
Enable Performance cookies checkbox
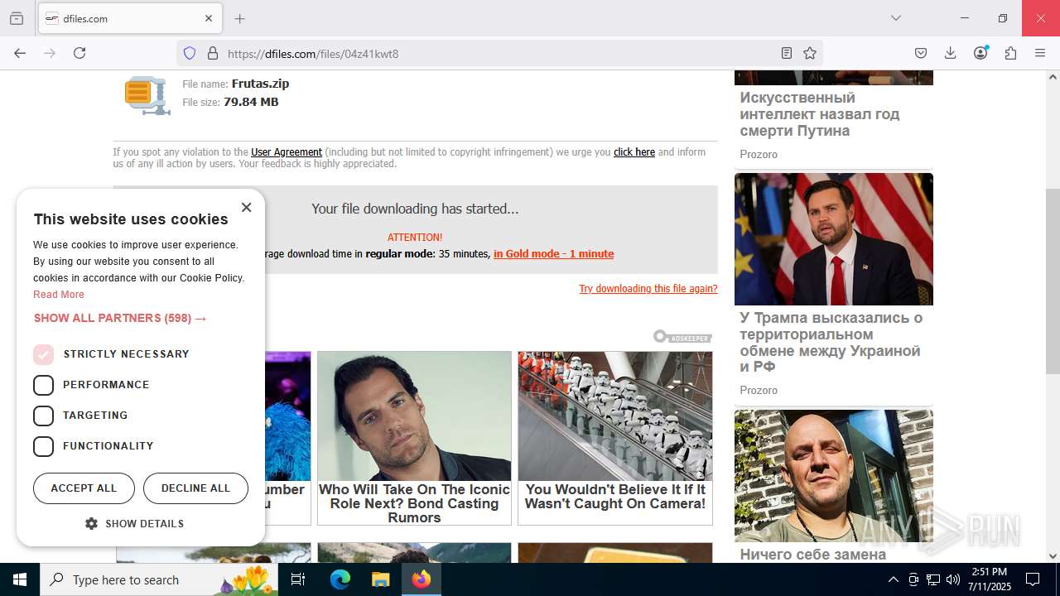click(43, 385)
